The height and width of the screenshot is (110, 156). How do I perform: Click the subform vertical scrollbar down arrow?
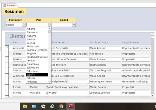click(x=153, y=95)
